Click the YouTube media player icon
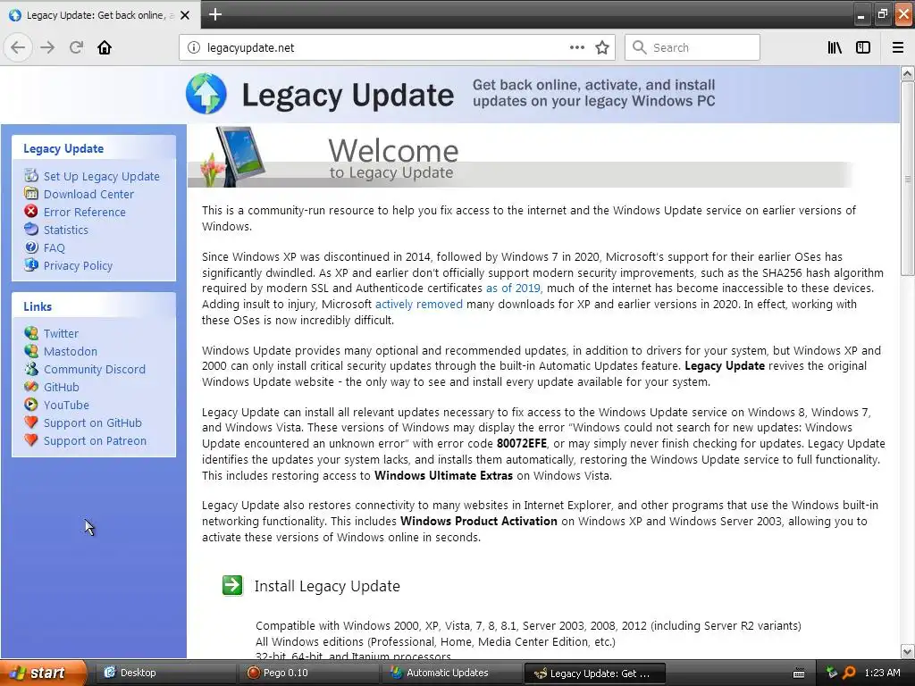 tap(31, 405)
